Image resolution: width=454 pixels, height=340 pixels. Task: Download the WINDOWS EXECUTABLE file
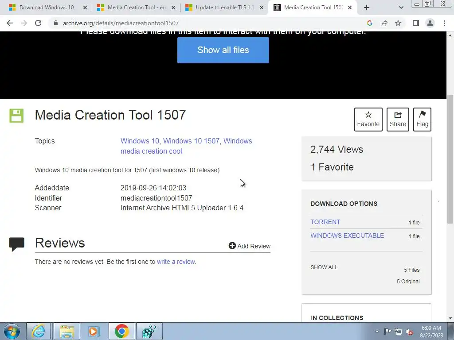coord(347,236)
